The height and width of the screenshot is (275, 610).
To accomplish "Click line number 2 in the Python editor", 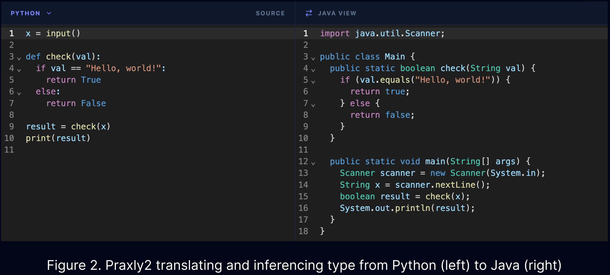I will coord(12,45).
